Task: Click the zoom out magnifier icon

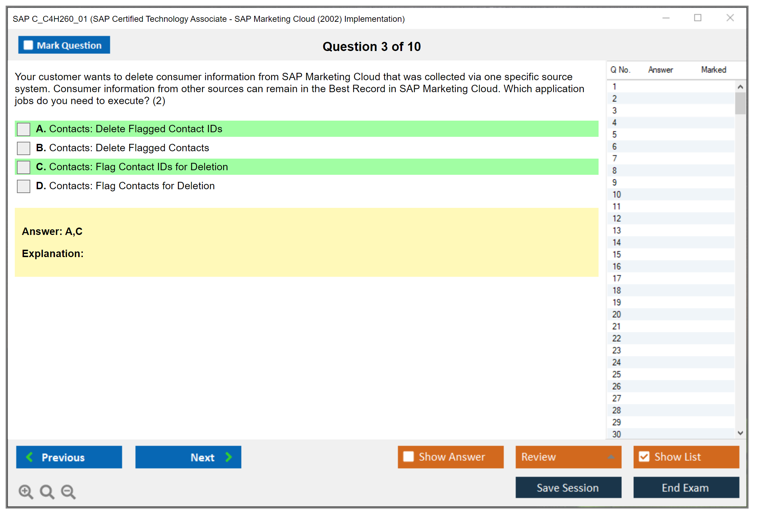Action: [68, 491]
